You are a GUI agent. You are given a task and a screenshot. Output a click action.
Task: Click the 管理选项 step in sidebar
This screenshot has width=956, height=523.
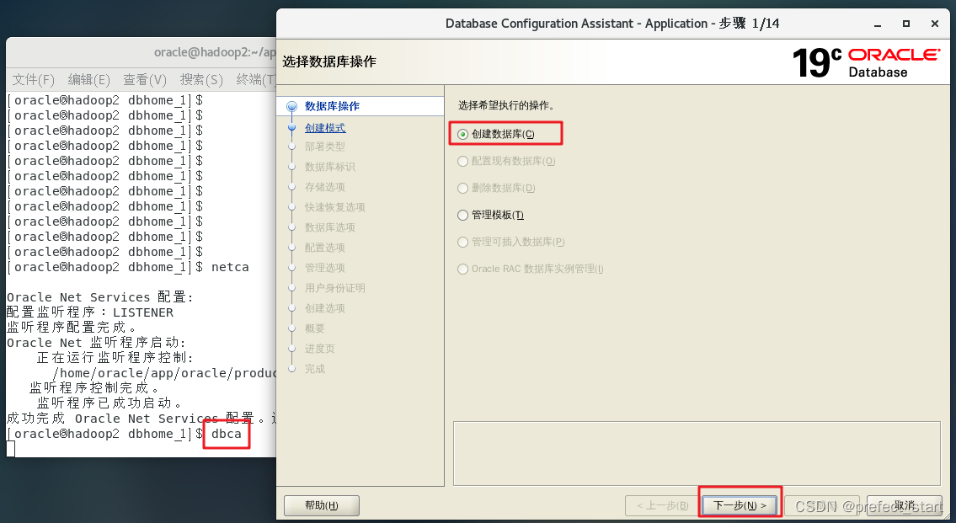click(x=325, y=268)
